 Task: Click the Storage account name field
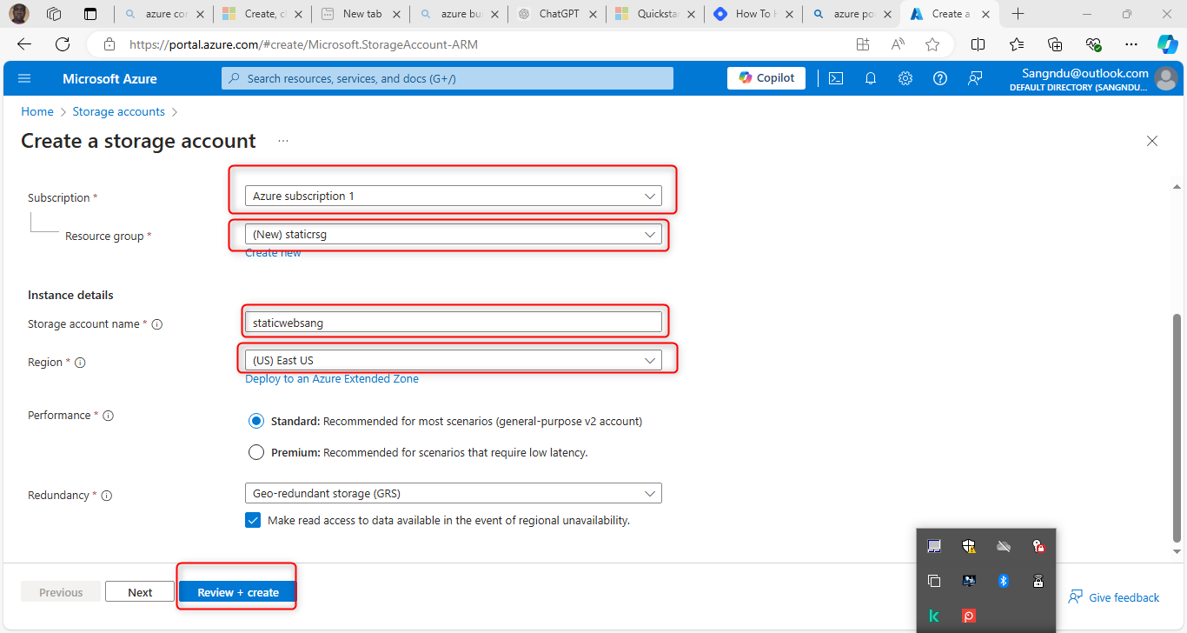454,323
